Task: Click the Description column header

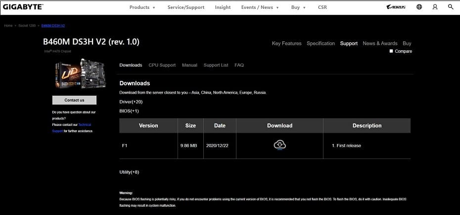Action: [367, 125]
